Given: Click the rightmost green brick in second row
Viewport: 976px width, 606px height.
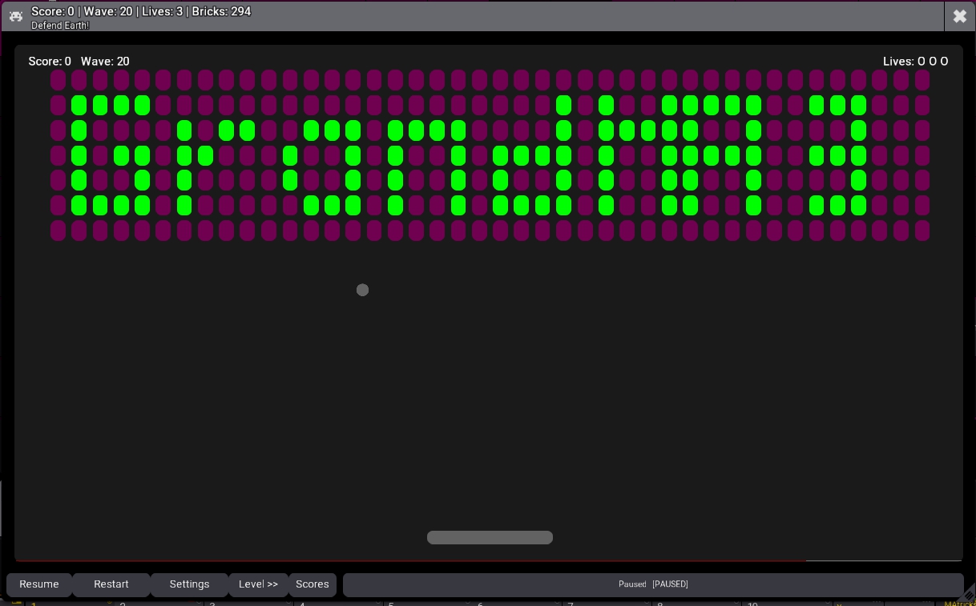Looking at the screenshot, I should tap(858, 105).
